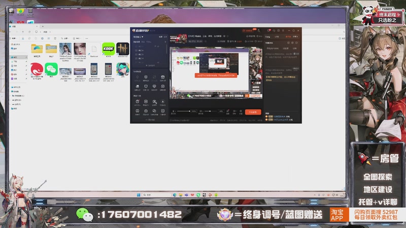This screenshot has height=228, width=406.
Task: Toggle the second source row checkbox in scene list
Action: click(137, 50)
